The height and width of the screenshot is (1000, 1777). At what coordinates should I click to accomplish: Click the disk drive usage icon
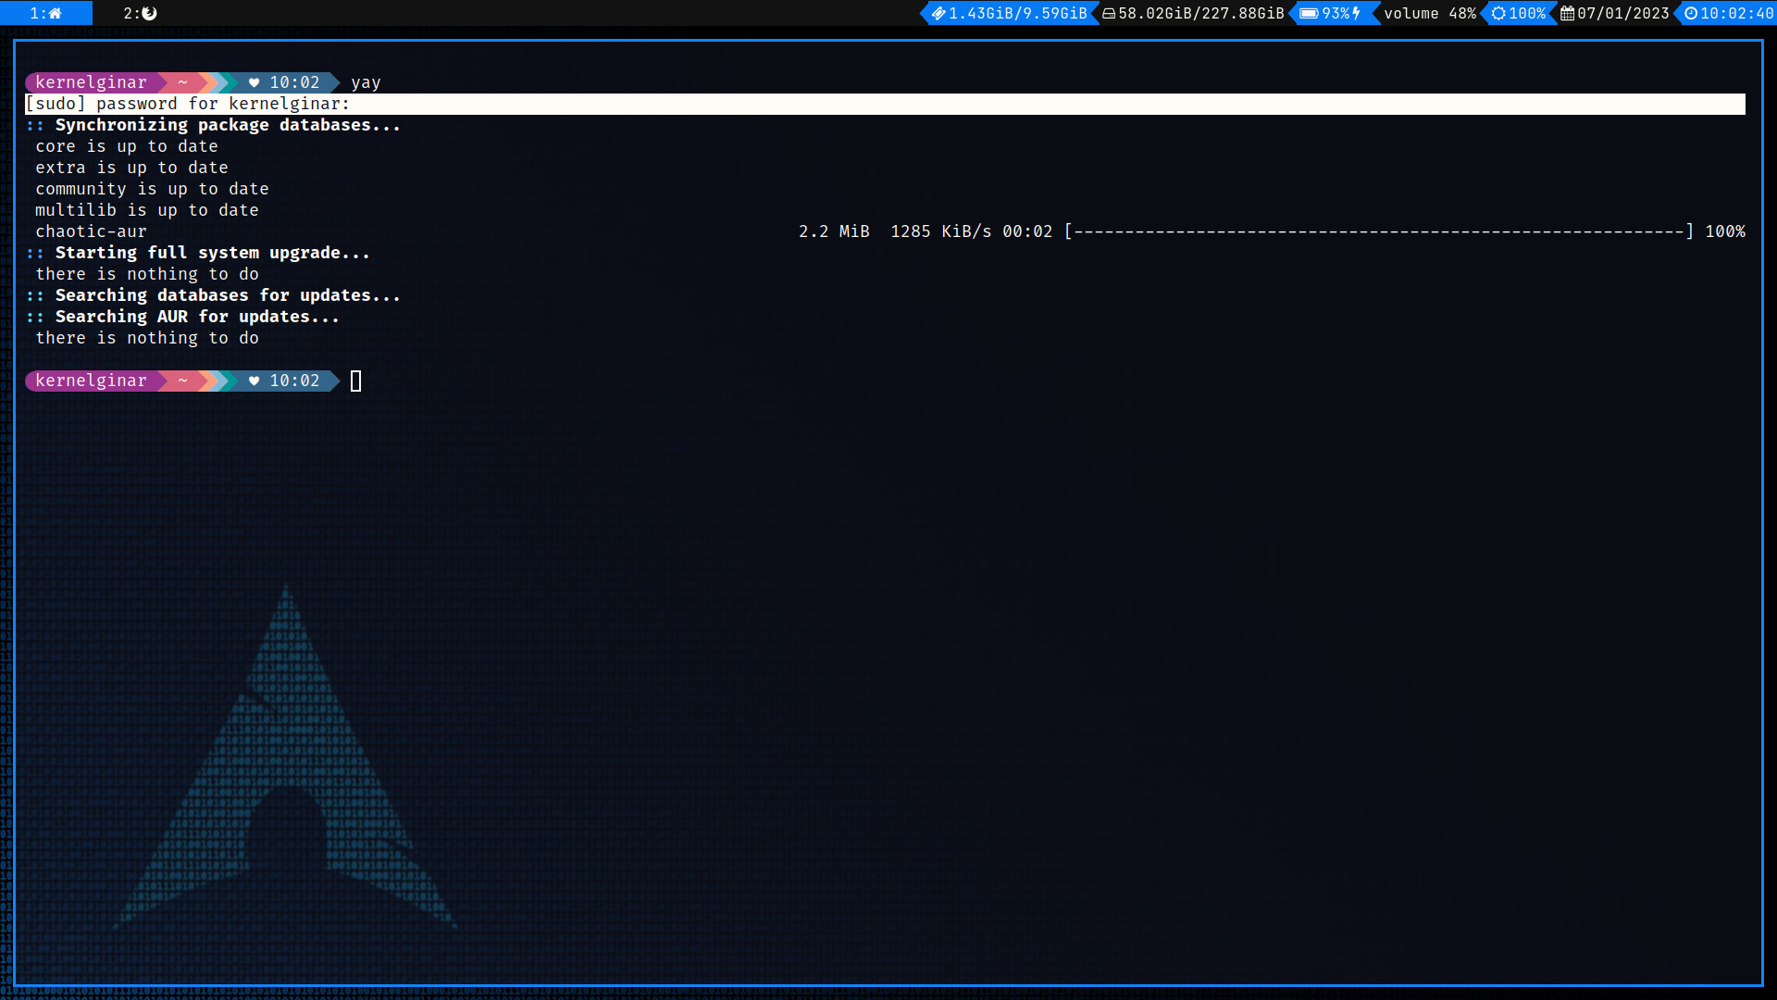point(1108,13)
